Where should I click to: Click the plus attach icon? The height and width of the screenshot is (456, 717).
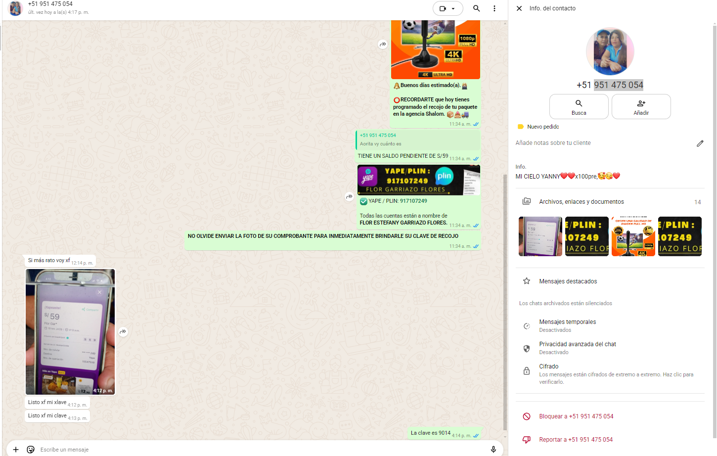[x=16, y=450]
